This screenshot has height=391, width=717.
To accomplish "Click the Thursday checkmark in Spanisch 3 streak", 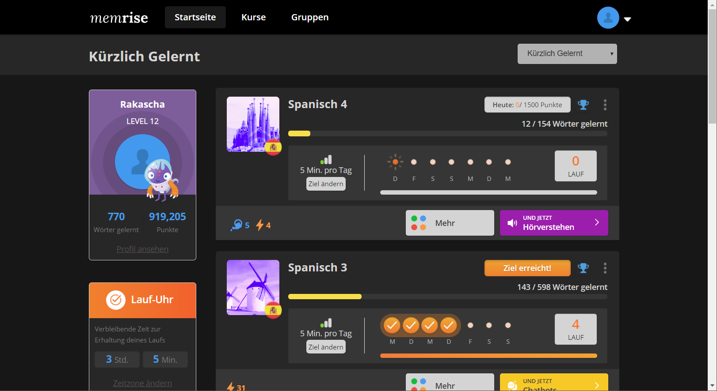I will (x=449, y=326).
